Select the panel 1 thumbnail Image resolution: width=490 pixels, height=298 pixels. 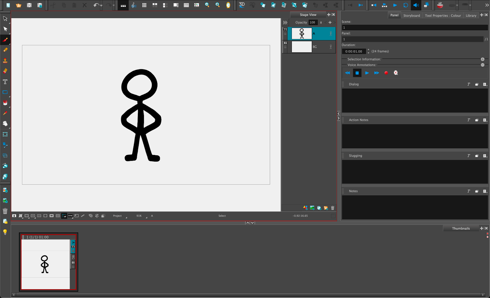[x=46, y=264]
